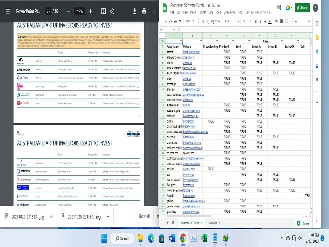Screen dimensions: 329x247
Task: Open the aussieangels.com link
Action: (x=191, y=110)
